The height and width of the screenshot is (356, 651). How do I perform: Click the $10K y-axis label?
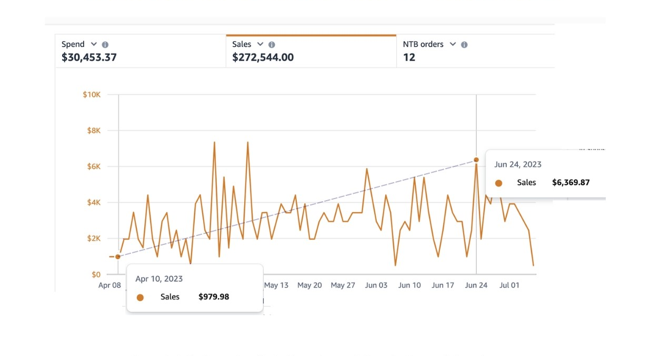[92, 95]
